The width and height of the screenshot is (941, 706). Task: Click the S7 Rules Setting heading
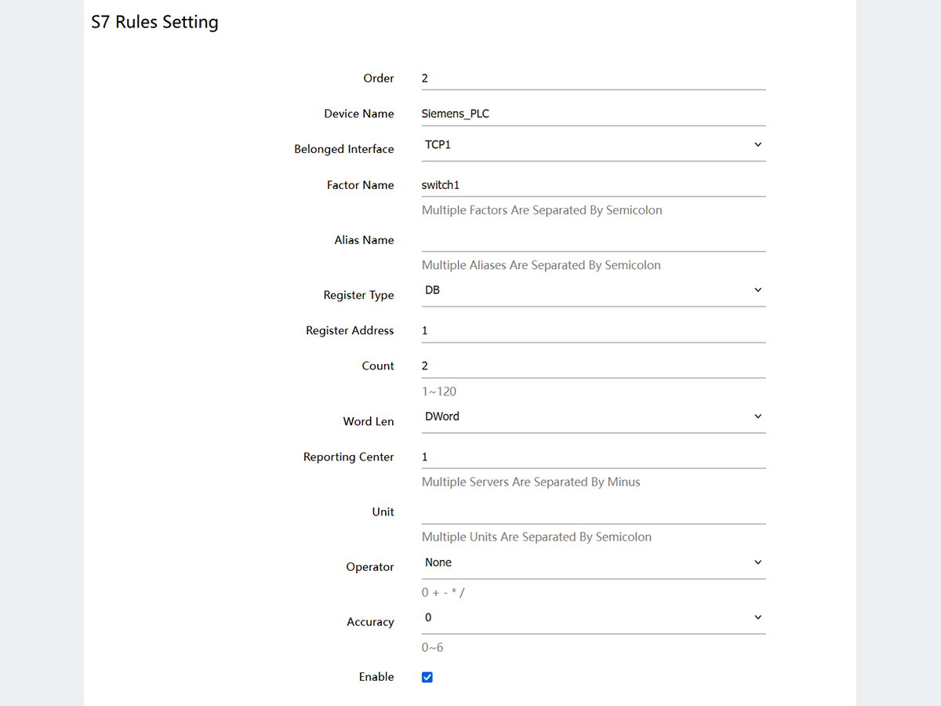155,22
